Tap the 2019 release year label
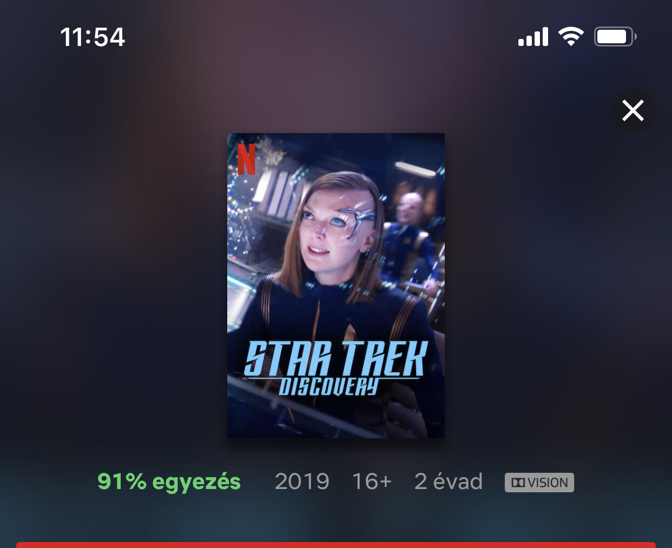Viewport: 672px width, 548px height. pos(302,481)
